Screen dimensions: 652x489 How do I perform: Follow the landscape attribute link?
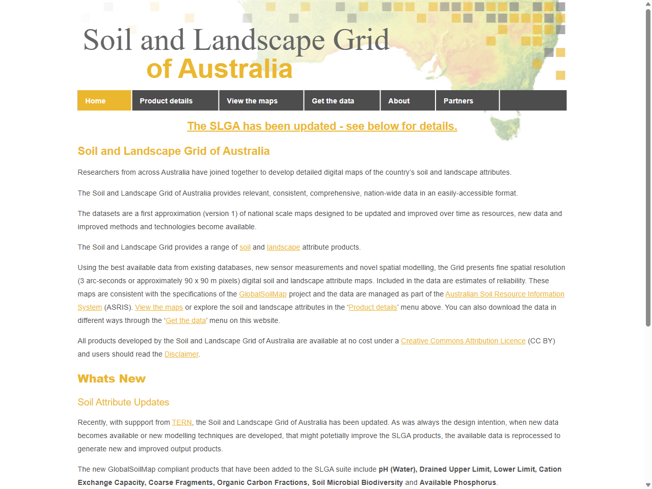pyautogui.click(x=283, y=247)
